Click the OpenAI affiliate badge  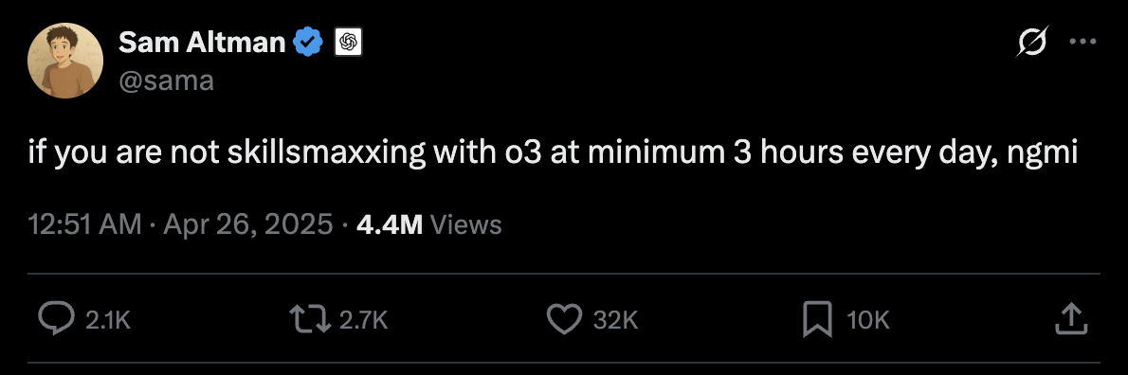(349, 44)
